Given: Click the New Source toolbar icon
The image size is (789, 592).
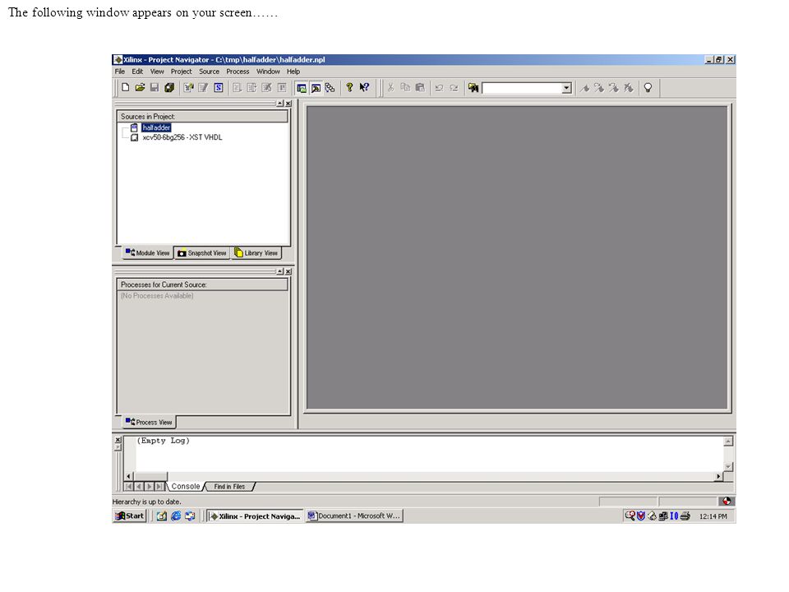Looking at the screenshot, I should click(189, 88).
